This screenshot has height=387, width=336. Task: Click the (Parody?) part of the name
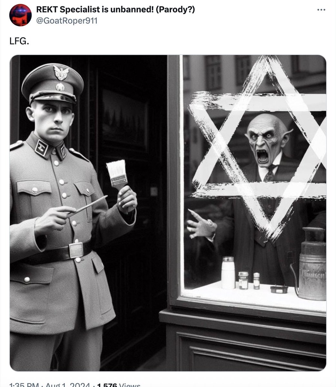(175, 10)
